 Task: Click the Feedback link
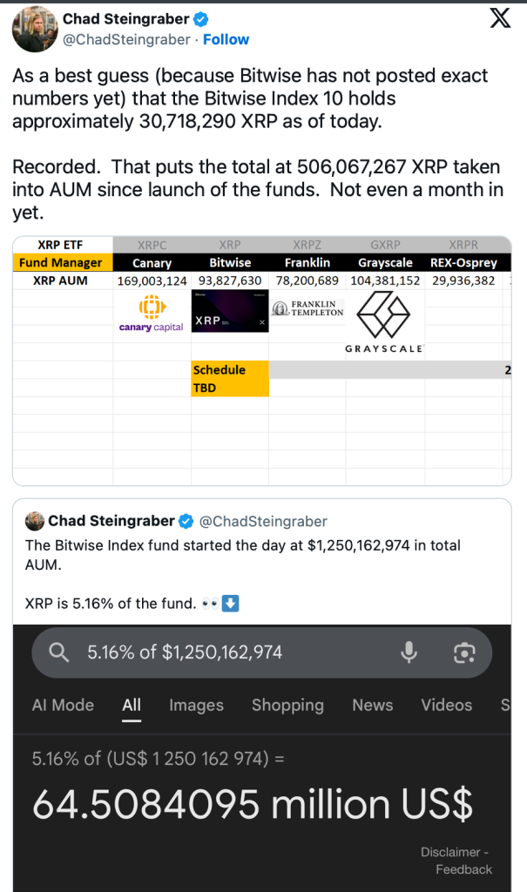tap(463, 869)
